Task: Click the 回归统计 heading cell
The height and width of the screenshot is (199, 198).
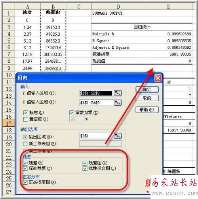Action: (x=142, y=27)
